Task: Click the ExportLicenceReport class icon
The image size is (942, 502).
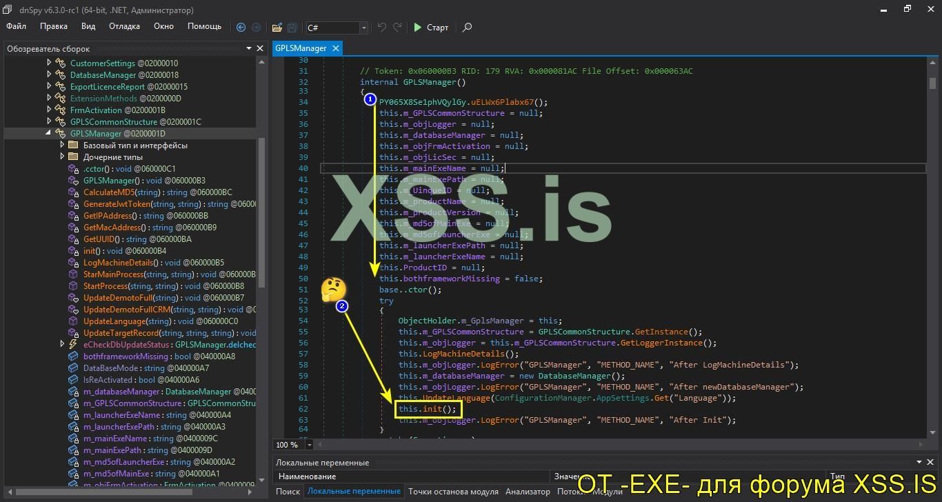Action: click(x=61, y=87)
